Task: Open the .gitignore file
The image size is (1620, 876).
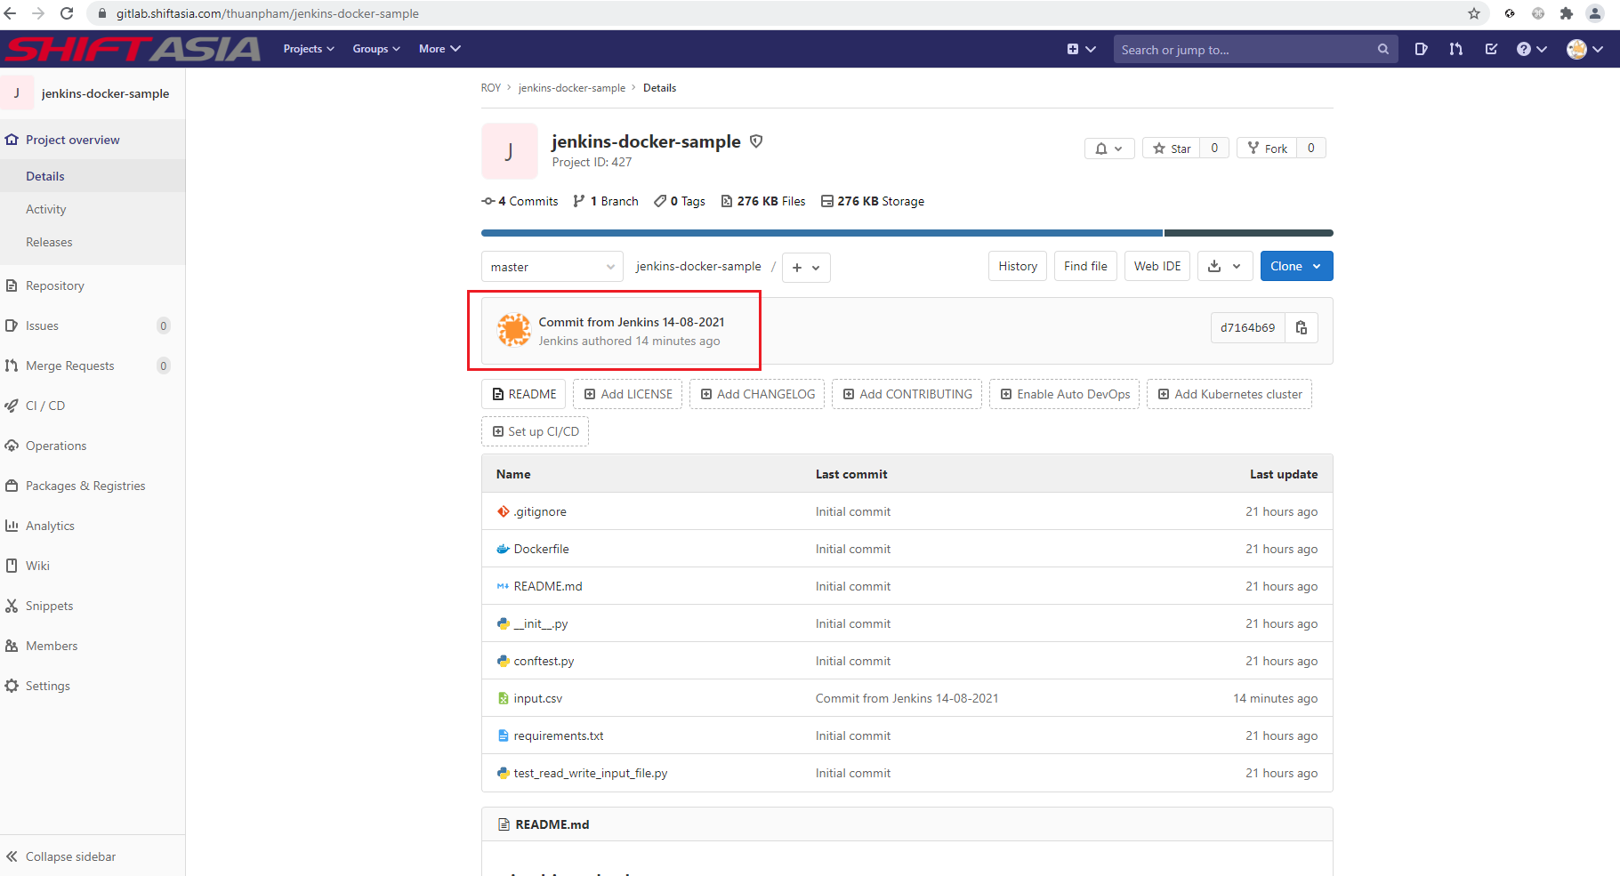Action: [x=540, y=511]
